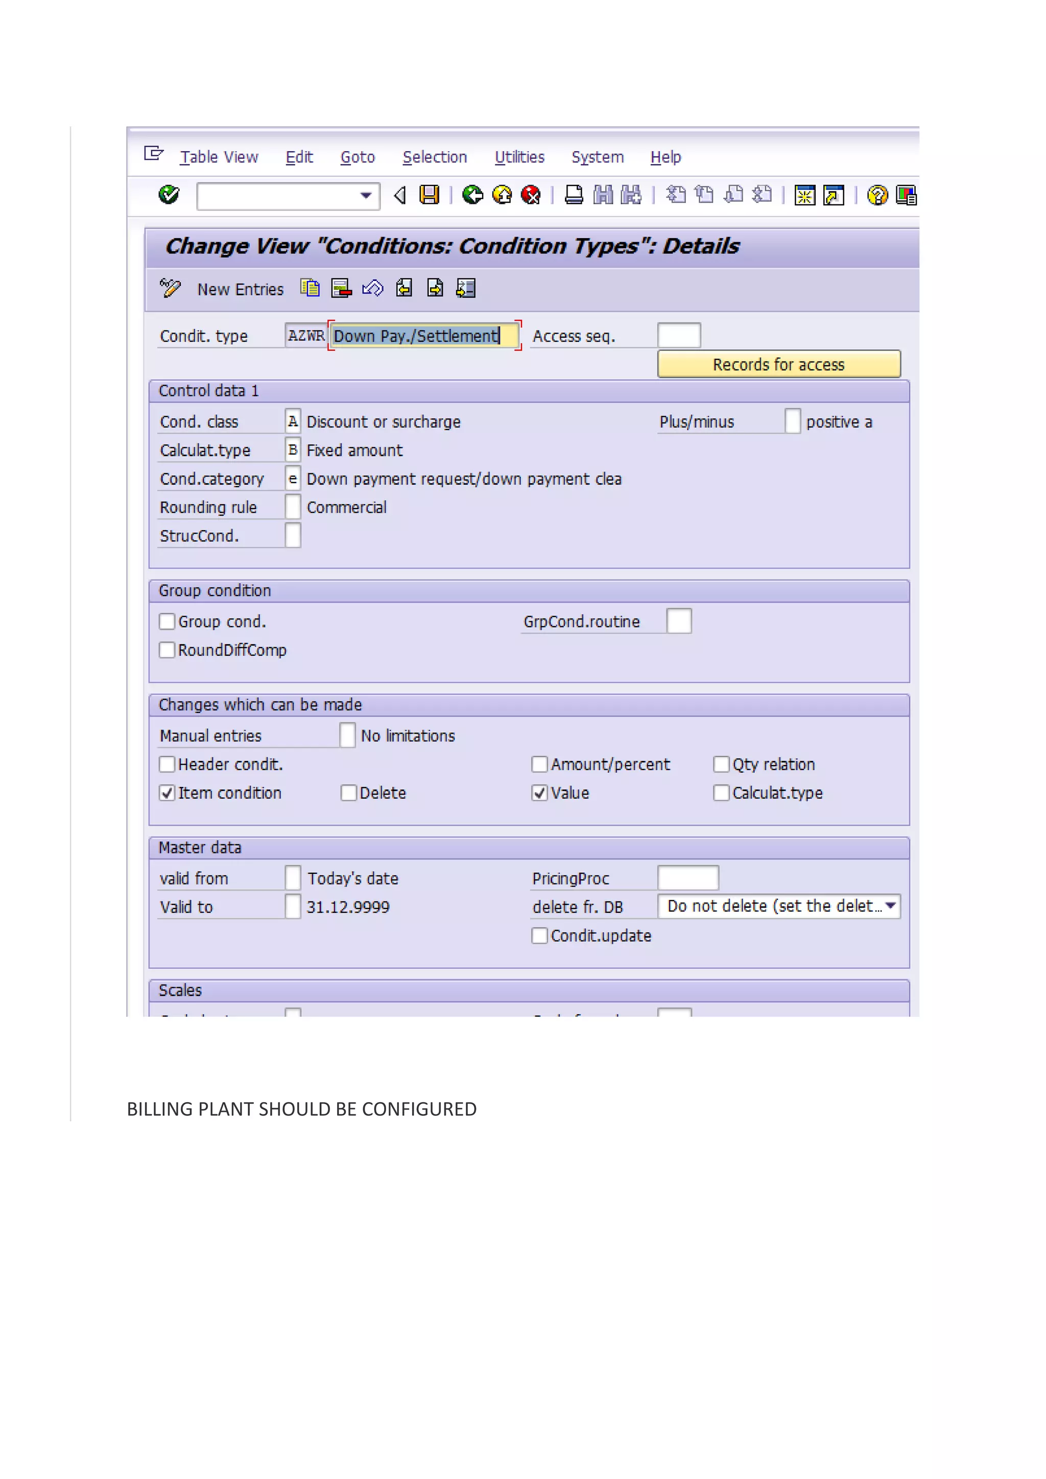
Task: Click the Calculat.type field containing B
Action: 293,449
